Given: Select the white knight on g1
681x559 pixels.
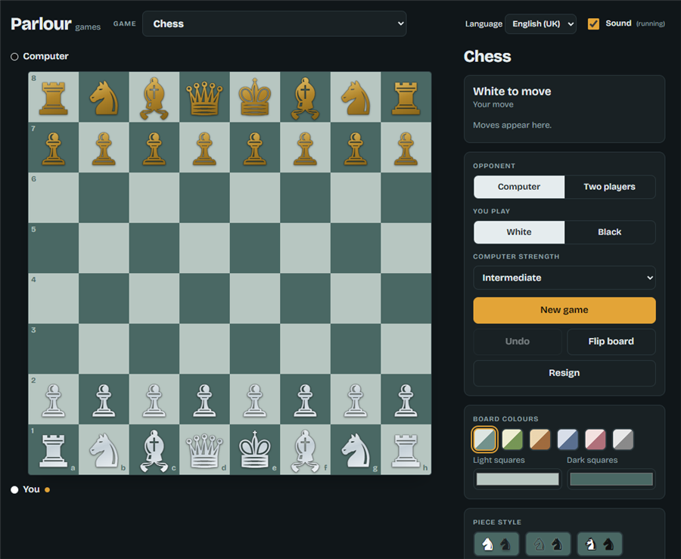Looking at the screenshot, I should click(x=356, y=449).
